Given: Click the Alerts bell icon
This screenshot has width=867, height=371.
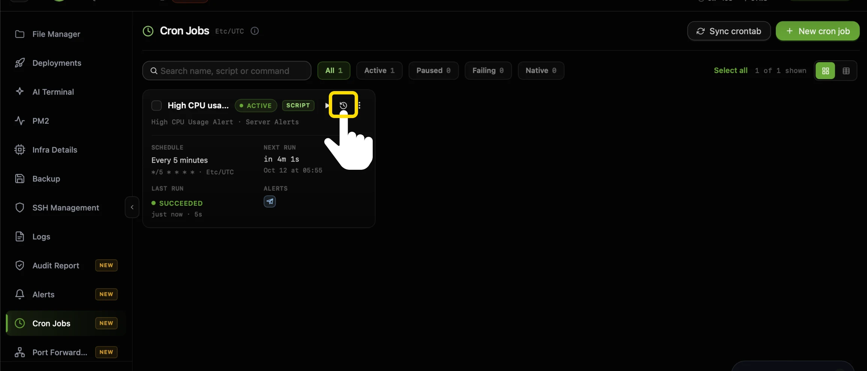Looking at the screenshot, I should (20, 294).
